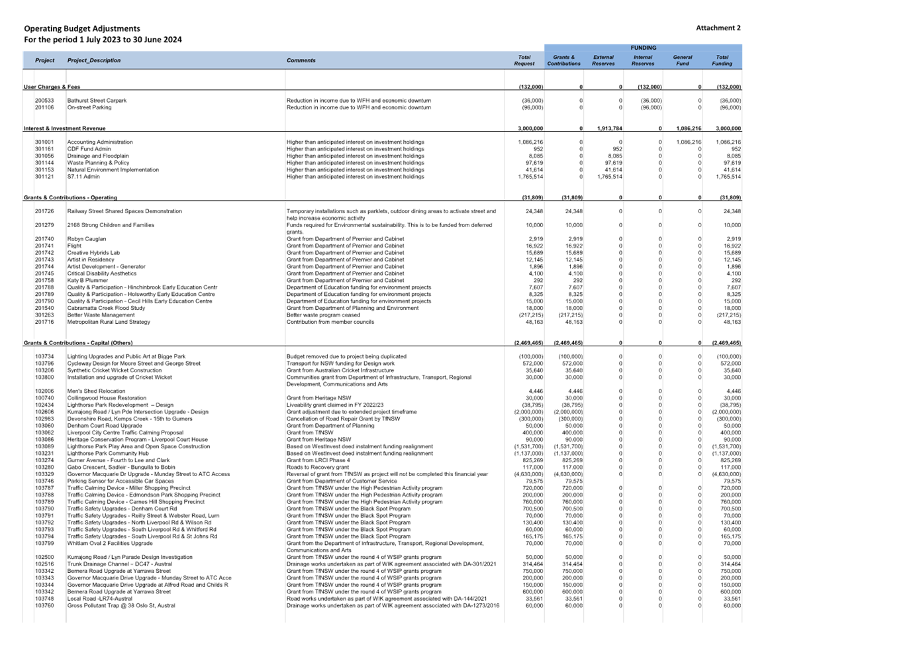Click the "Natural Environment Implementation" description
Viewport: 915px width, 647px height.
pos(113,170)
